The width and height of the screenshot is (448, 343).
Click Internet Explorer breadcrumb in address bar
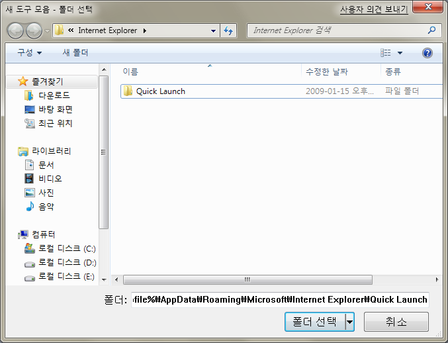(107, 30)
